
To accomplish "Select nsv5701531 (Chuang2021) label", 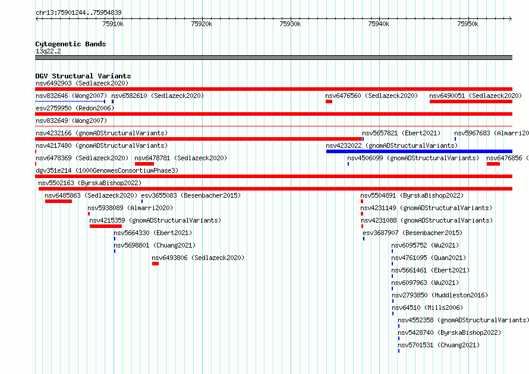I will pyautogui.click(x=439, y=345).
